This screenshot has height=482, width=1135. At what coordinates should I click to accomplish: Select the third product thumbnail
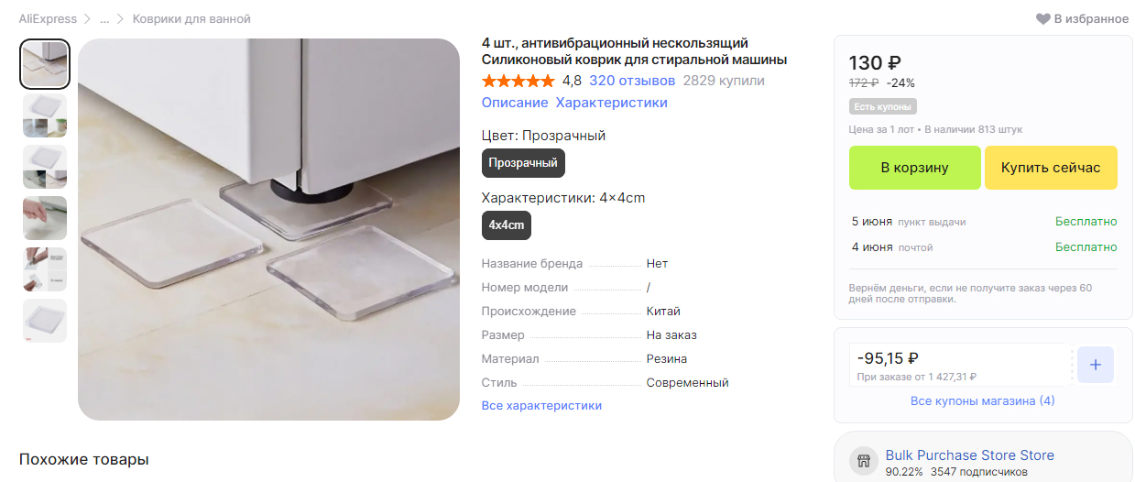[x=45, y=167]
